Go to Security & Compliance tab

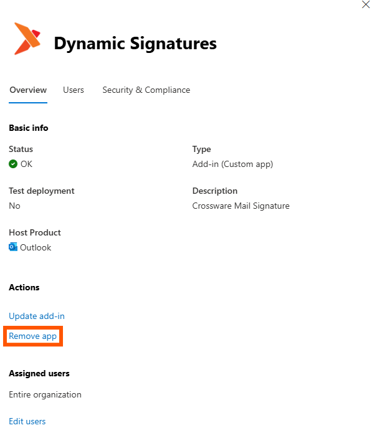click(146, 90)
